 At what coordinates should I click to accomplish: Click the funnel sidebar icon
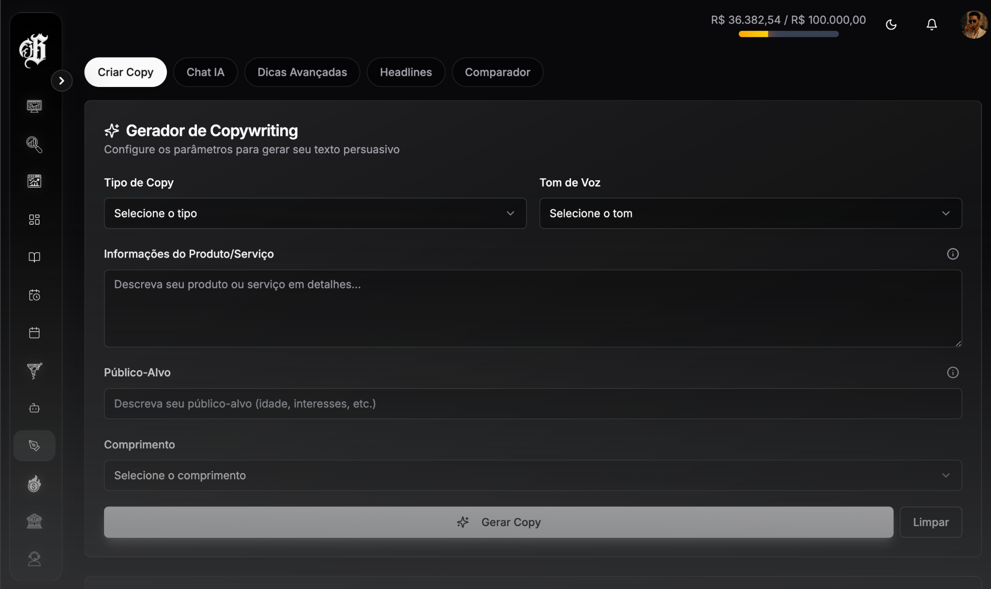[x=34, y=371]
